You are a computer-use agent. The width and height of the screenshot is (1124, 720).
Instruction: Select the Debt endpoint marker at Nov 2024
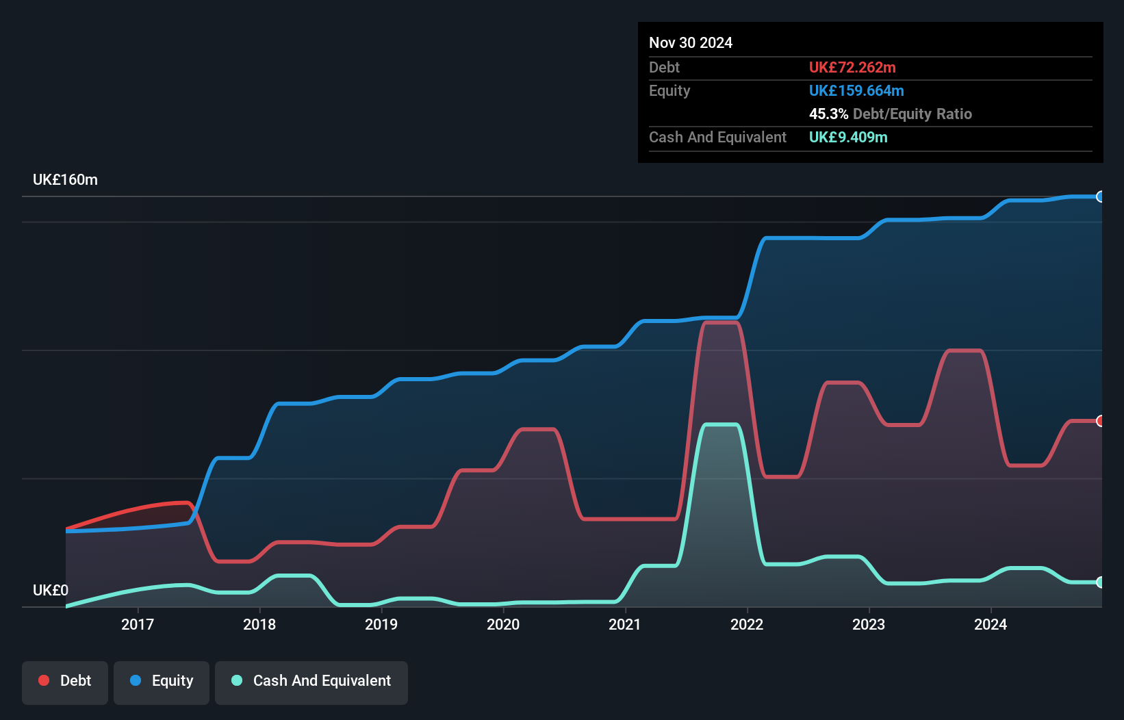(1100, 421)
